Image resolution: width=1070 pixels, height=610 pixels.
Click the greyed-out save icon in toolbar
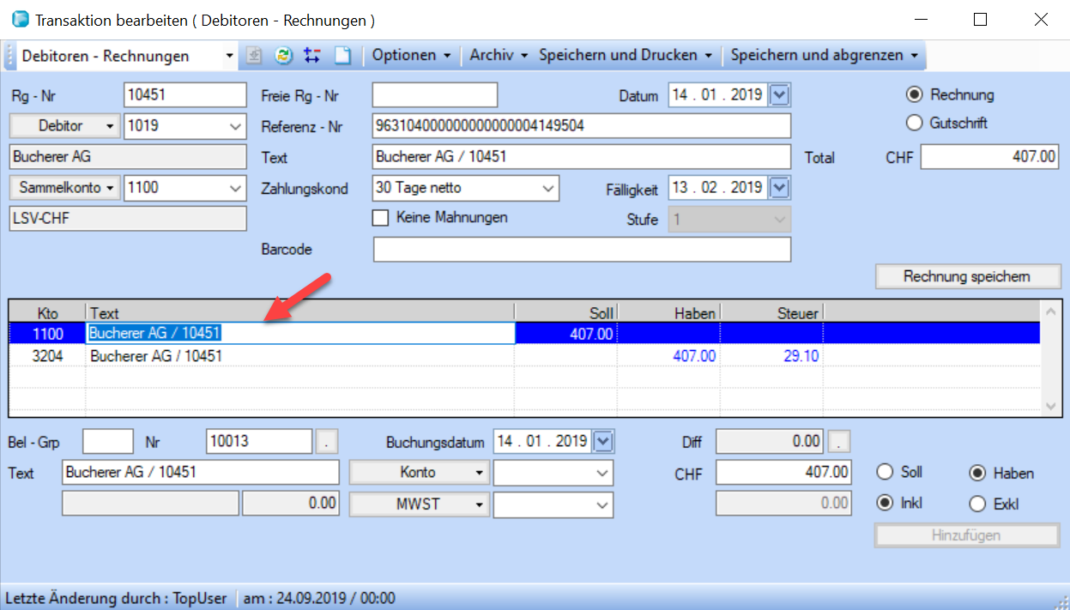pyautogui.click(x=254, y=56)
